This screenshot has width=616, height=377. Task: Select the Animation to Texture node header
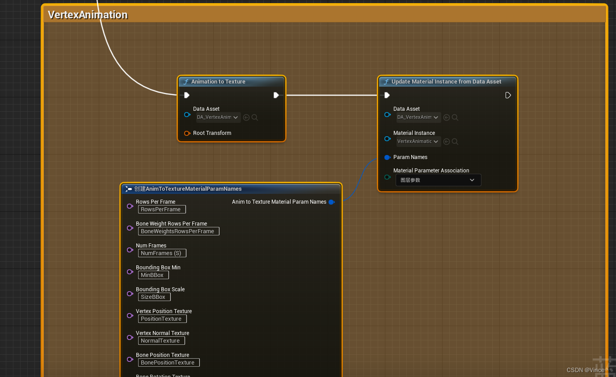232,82
